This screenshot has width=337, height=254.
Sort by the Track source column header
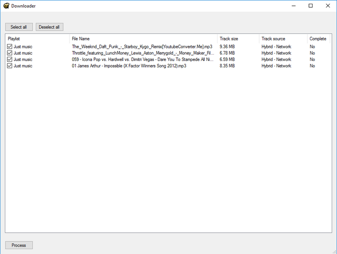click(283, 39)
